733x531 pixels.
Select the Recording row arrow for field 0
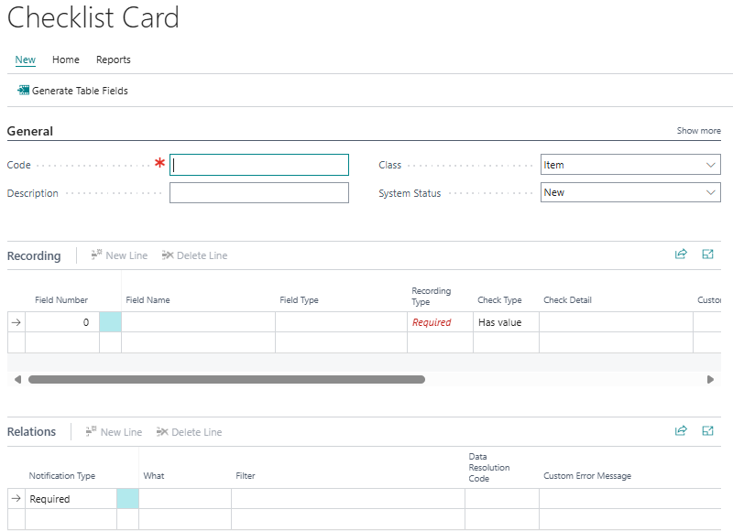16,322
